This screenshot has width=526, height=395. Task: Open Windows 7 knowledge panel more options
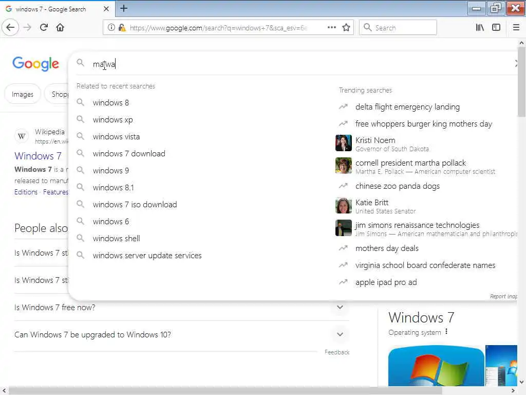coord(446,332)
